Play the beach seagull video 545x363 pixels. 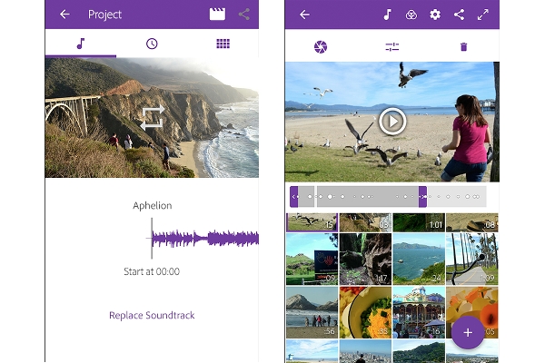pos(392,122)
